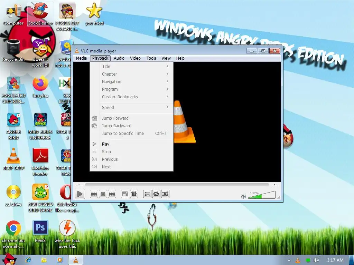Open the Audio menu
Image resolution: width=354 pixels, height=265 pixels.
pos(119,58)
